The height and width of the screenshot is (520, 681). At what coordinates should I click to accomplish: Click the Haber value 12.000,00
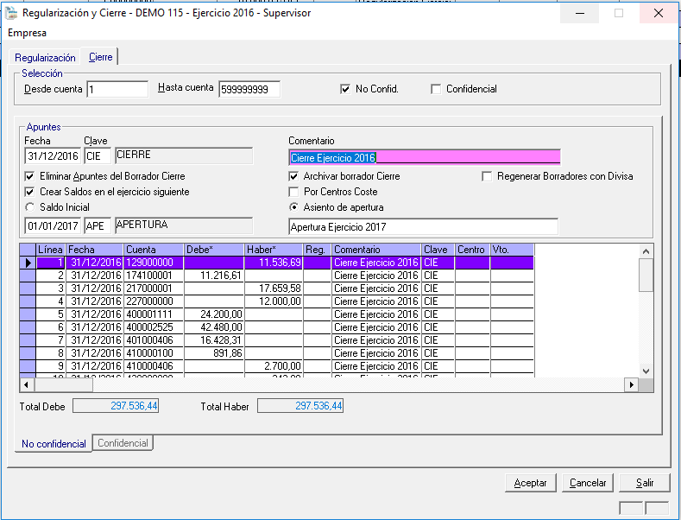tap(274, 301)
